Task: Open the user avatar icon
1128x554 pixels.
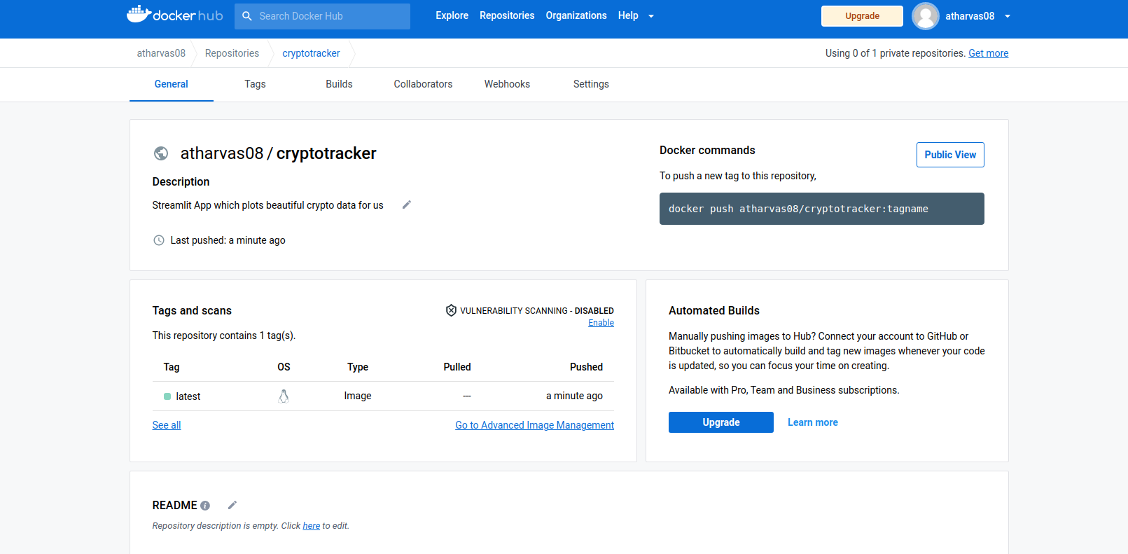Action: pyautogui.click(x=926, y=16)
